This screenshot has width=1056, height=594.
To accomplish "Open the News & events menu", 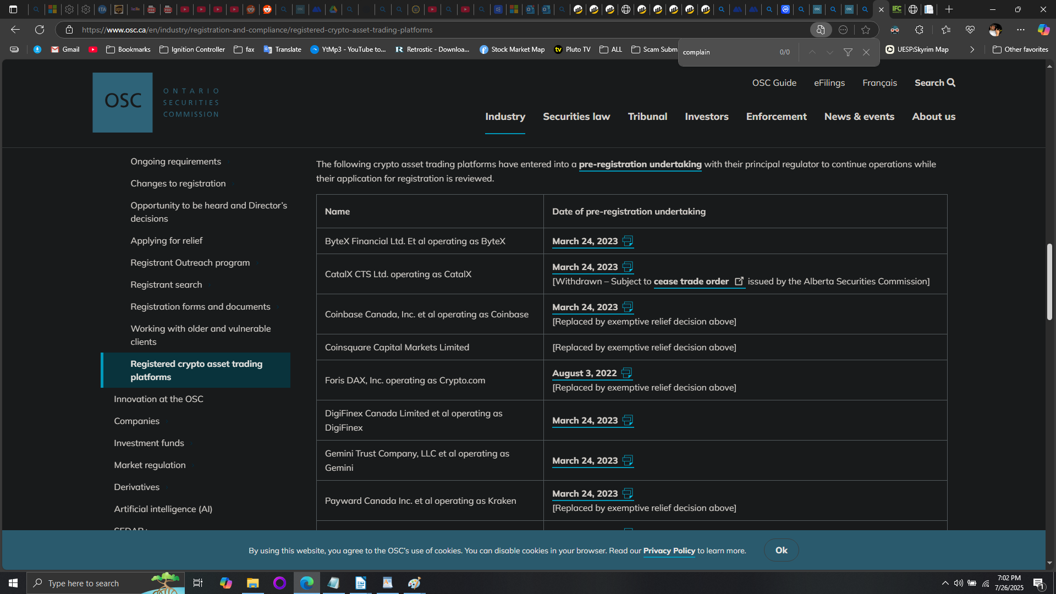I will [x=859, y=117].
